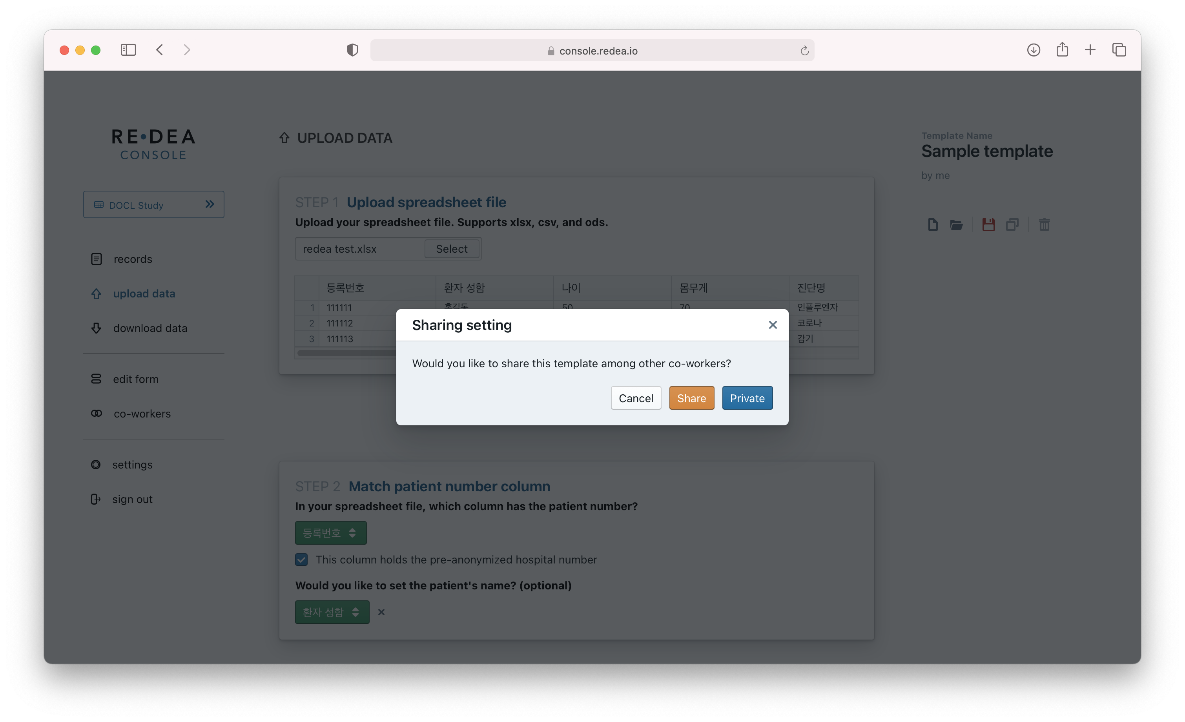The height and width of the screenshot is (722, 1185).
Task: Click the open template folder icon
Action: click(x=956, y=224)
